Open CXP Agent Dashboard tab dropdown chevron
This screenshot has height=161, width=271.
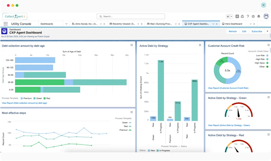[x=213, y=24]
